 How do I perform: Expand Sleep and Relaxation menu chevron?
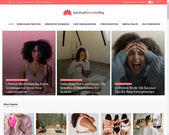click(97, 24)
